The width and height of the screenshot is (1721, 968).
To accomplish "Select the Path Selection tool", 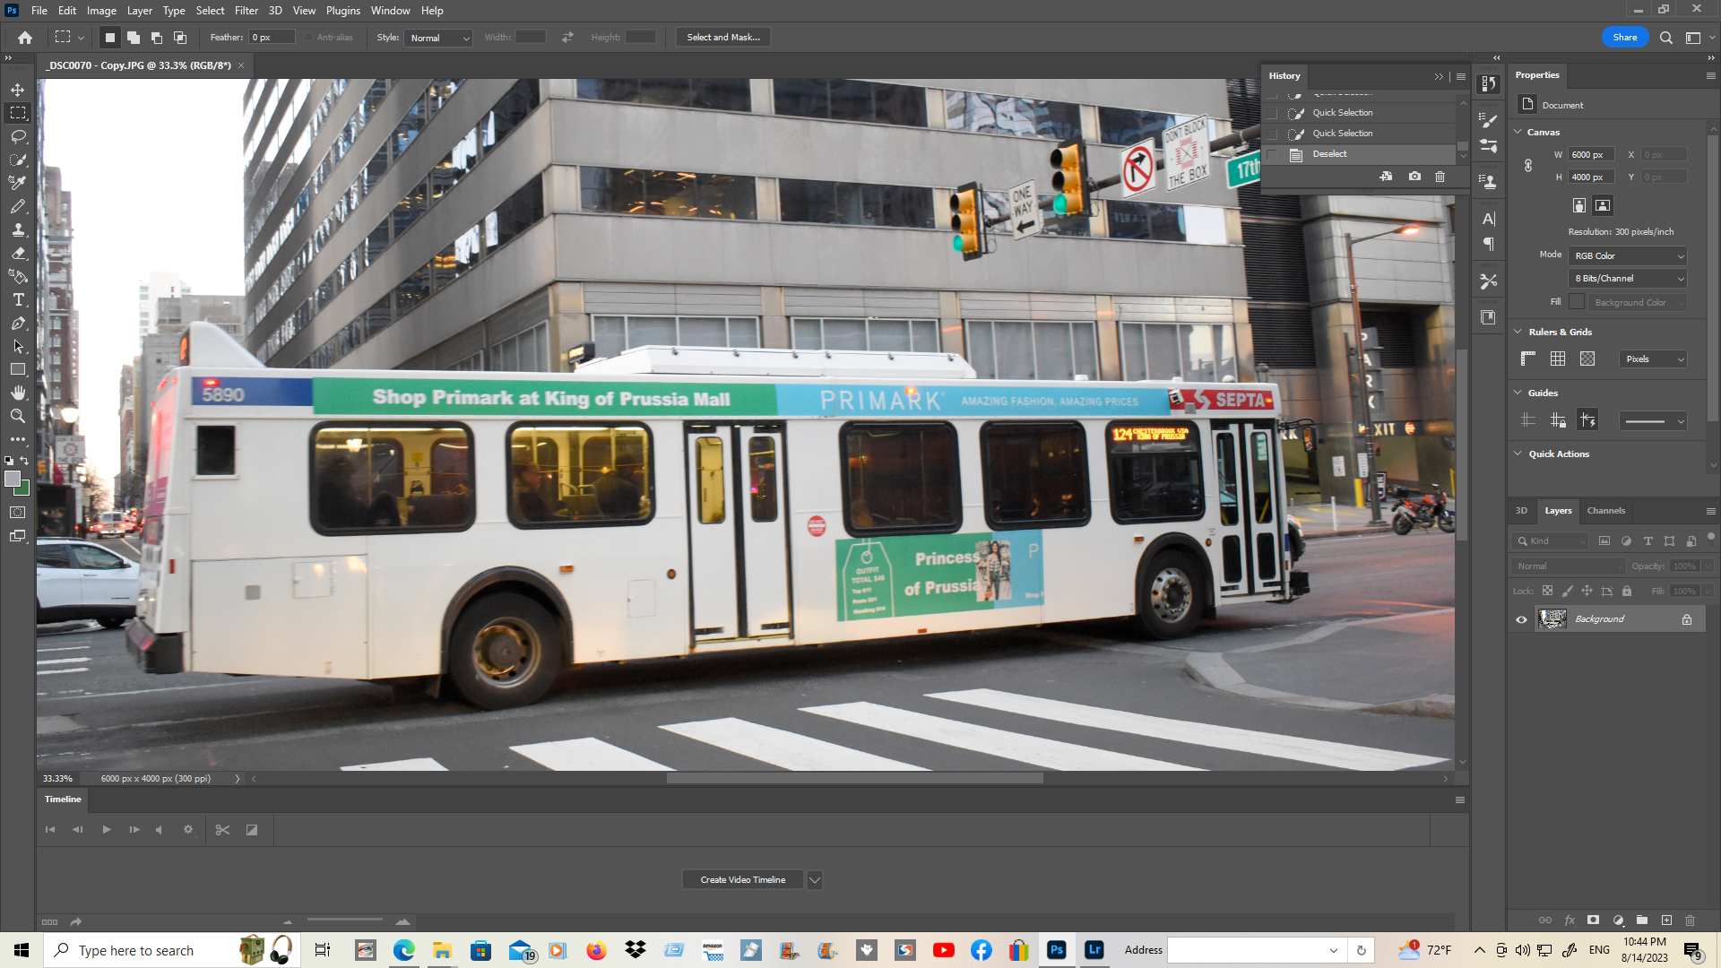I will (x=18, y=346).
